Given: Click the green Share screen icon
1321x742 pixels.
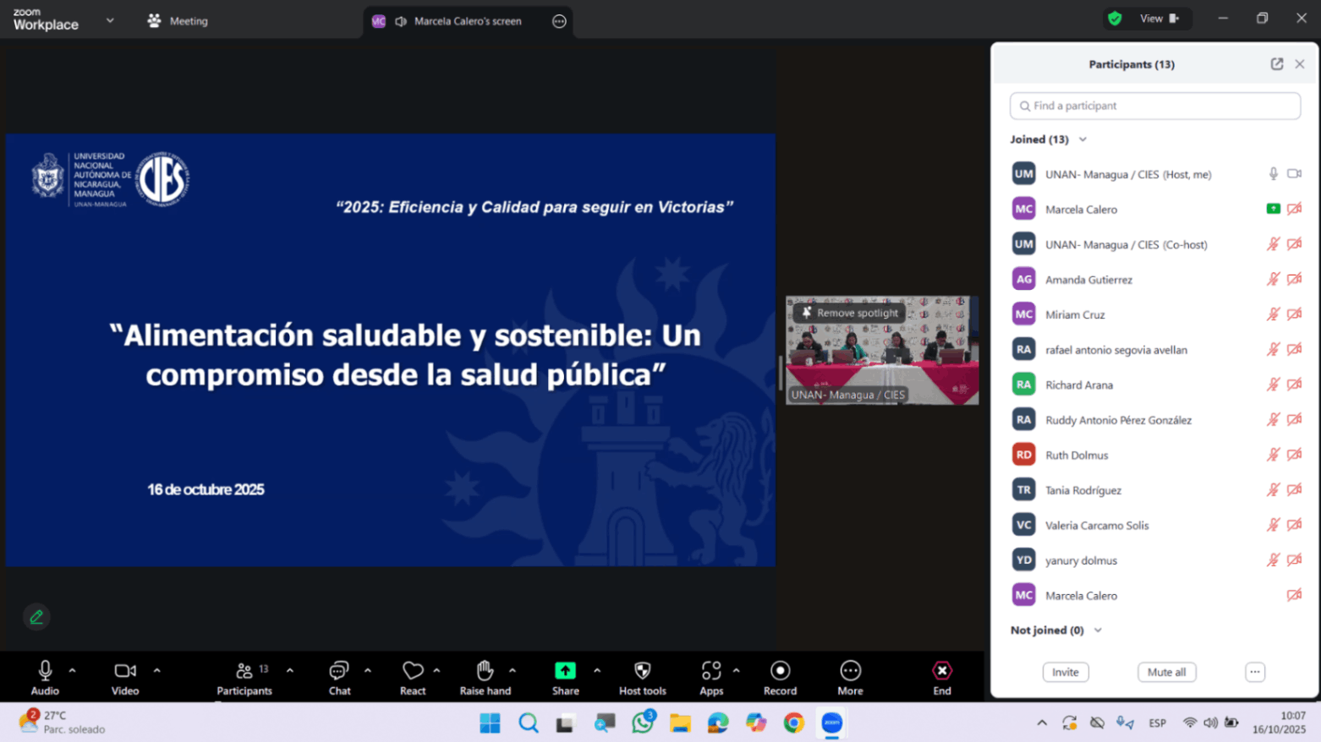Looking at the screenshot, I should point(565,671).
